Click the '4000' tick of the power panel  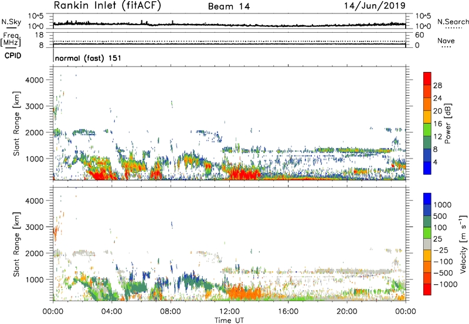34,80
